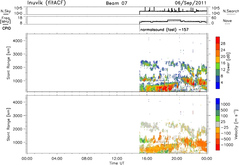Click the '08:00' time tick label

point(87,159)
